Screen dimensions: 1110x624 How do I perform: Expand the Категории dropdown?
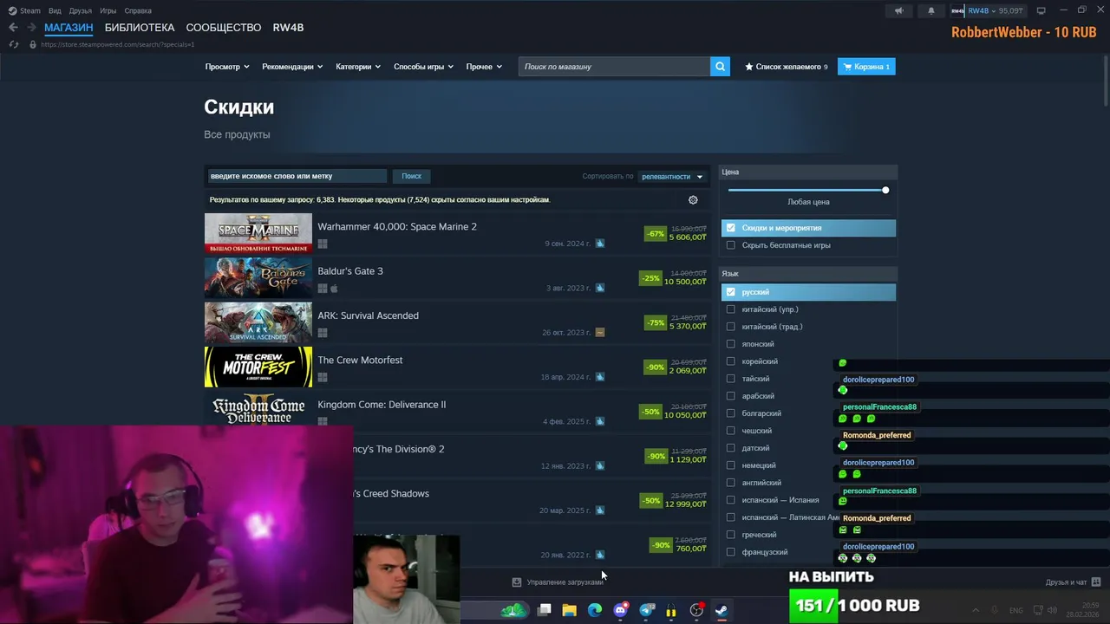(x=358, y=67)
